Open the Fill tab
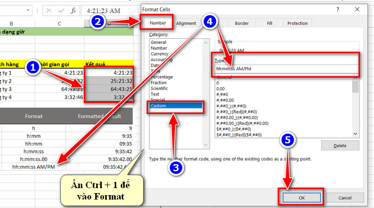The width and height of the screenshot is (374, 208). [269, 23]
